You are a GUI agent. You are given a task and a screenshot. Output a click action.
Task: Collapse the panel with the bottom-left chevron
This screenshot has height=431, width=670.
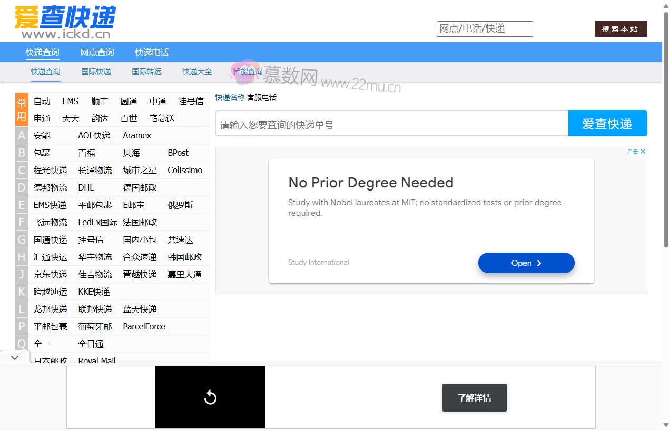[x=15, y=357]
